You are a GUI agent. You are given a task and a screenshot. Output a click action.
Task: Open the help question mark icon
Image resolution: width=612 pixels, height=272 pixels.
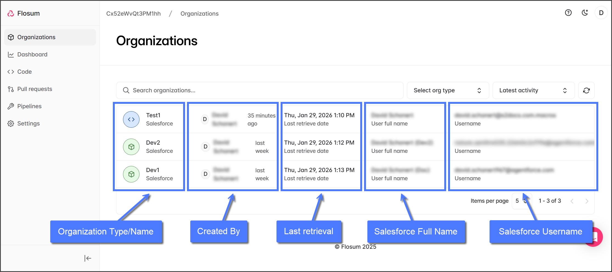coord(568,13)
